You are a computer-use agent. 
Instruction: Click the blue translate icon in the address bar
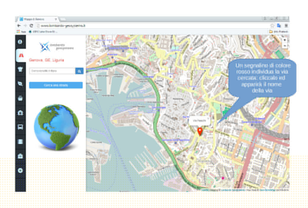[279, 26]
